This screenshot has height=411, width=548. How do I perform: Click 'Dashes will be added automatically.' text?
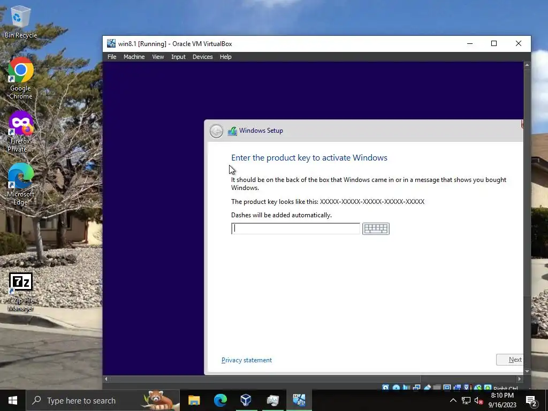click(x=281, y=215)
